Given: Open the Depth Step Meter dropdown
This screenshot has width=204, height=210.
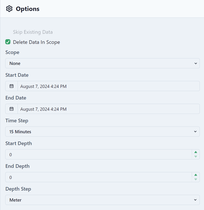Looking at the screenshot, I should pos(103,200).
